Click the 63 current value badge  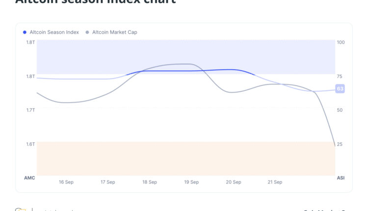tap(340, 89)
